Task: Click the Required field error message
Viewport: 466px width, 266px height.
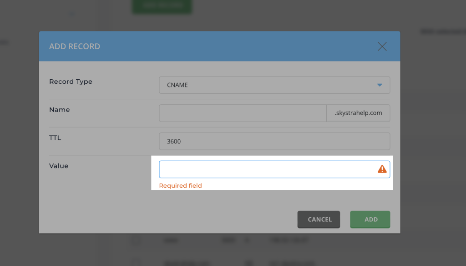Action: (180, 185)
